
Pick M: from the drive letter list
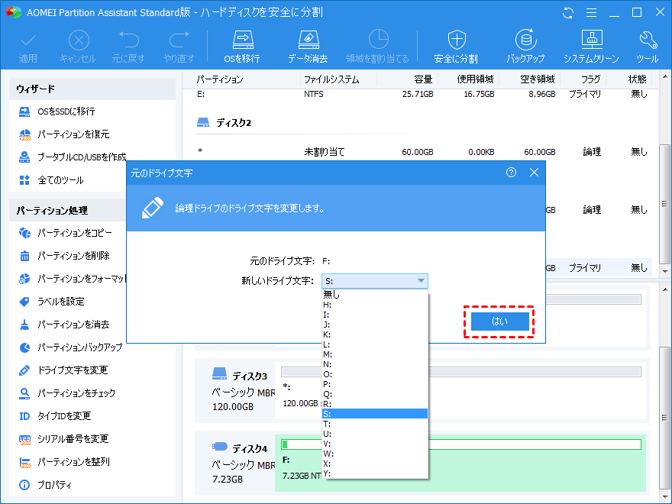[375, 354]
